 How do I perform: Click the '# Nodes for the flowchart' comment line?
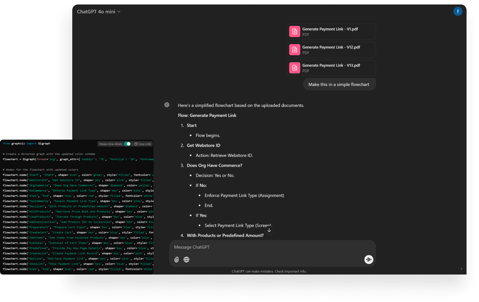coord(41,170)
